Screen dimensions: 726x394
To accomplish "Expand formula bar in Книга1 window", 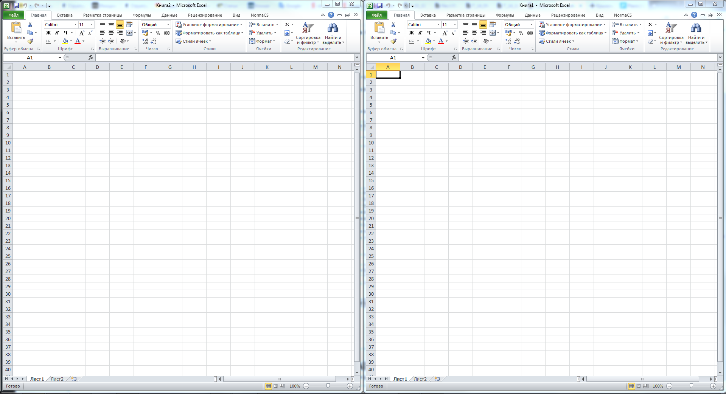I will coord(720,57).
